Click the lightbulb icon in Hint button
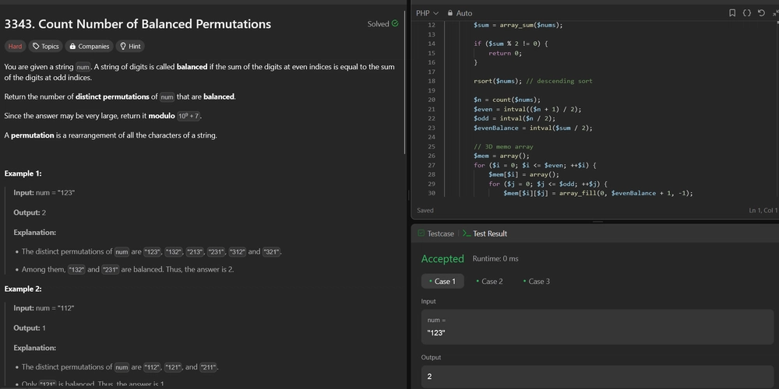779x389 pixels. pos(123,46)
